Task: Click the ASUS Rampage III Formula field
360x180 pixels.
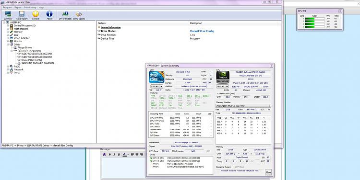Action: 186,143
